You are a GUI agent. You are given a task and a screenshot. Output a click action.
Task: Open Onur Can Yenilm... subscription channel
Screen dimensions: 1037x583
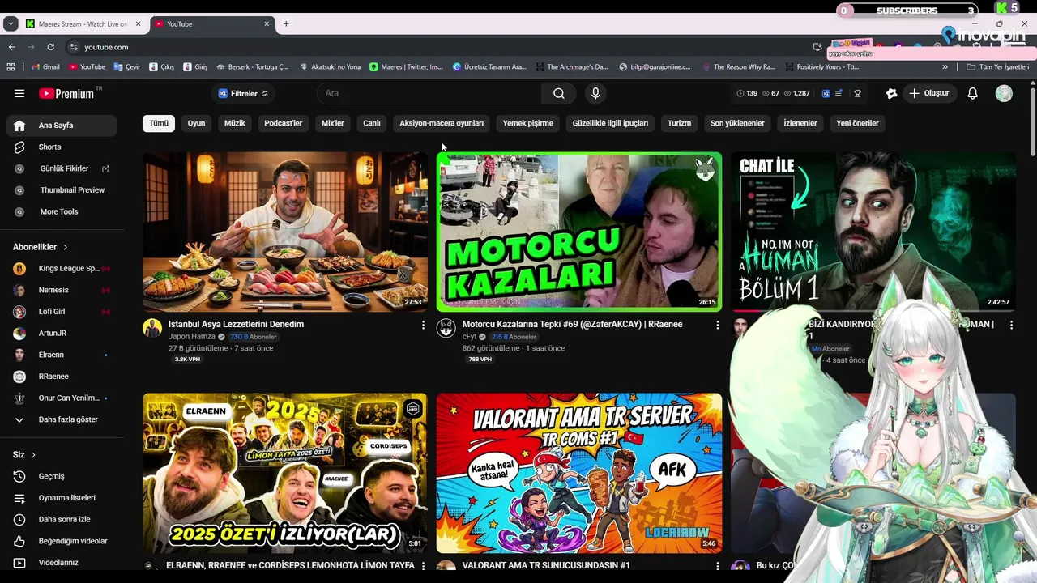(x=62, y=398)
